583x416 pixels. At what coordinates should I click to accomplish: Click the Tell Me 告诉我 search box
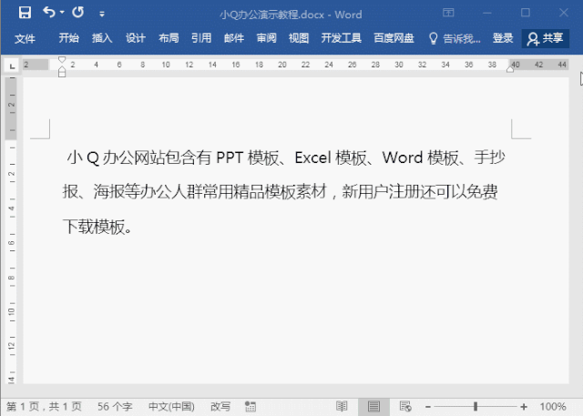[x=455, y=38]
